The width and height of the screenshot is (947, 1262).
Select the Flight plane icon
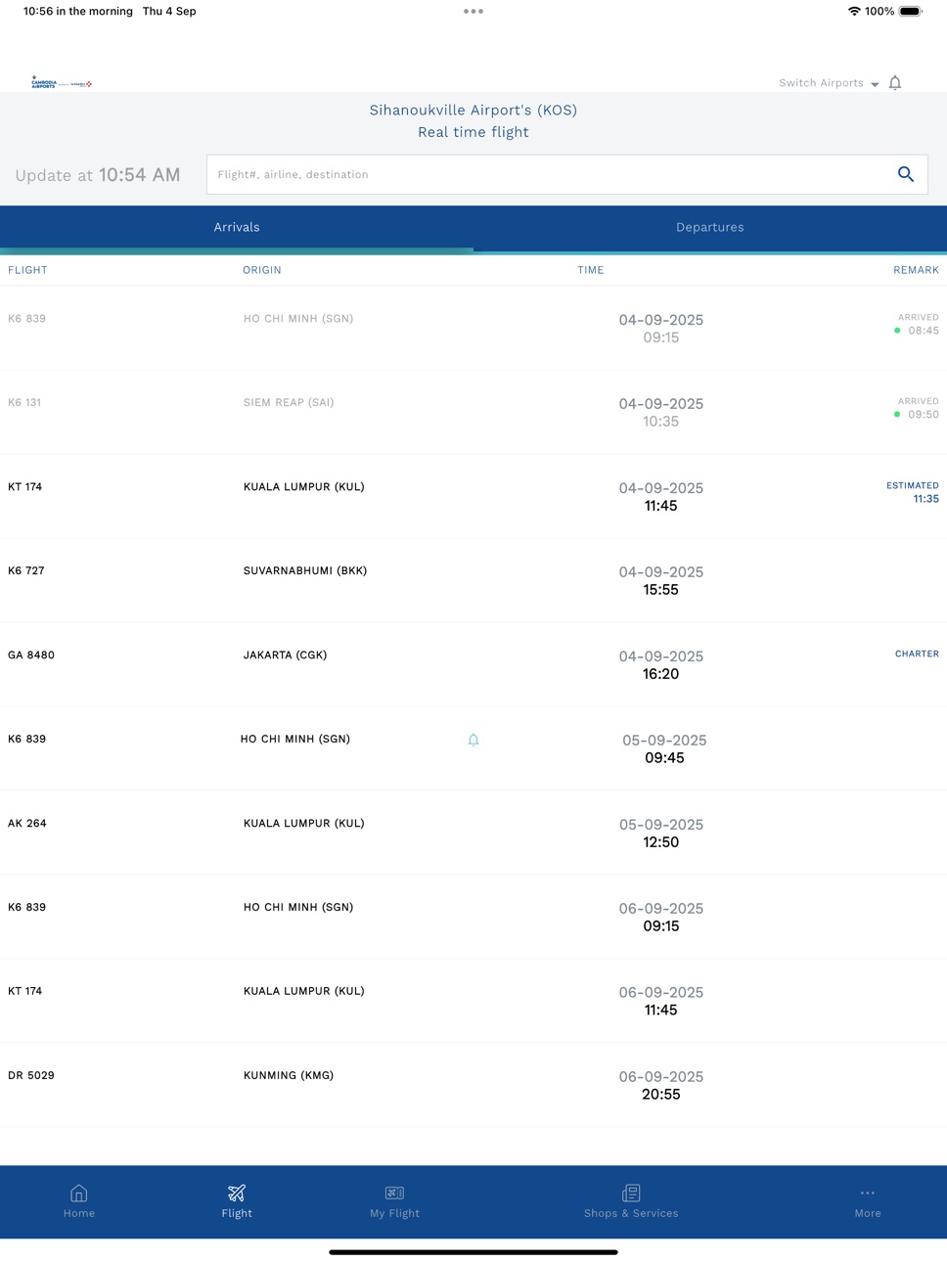(x=237, y=1193)
